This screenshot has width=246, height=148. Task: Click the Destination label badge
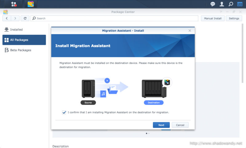[x=153, y=103]
